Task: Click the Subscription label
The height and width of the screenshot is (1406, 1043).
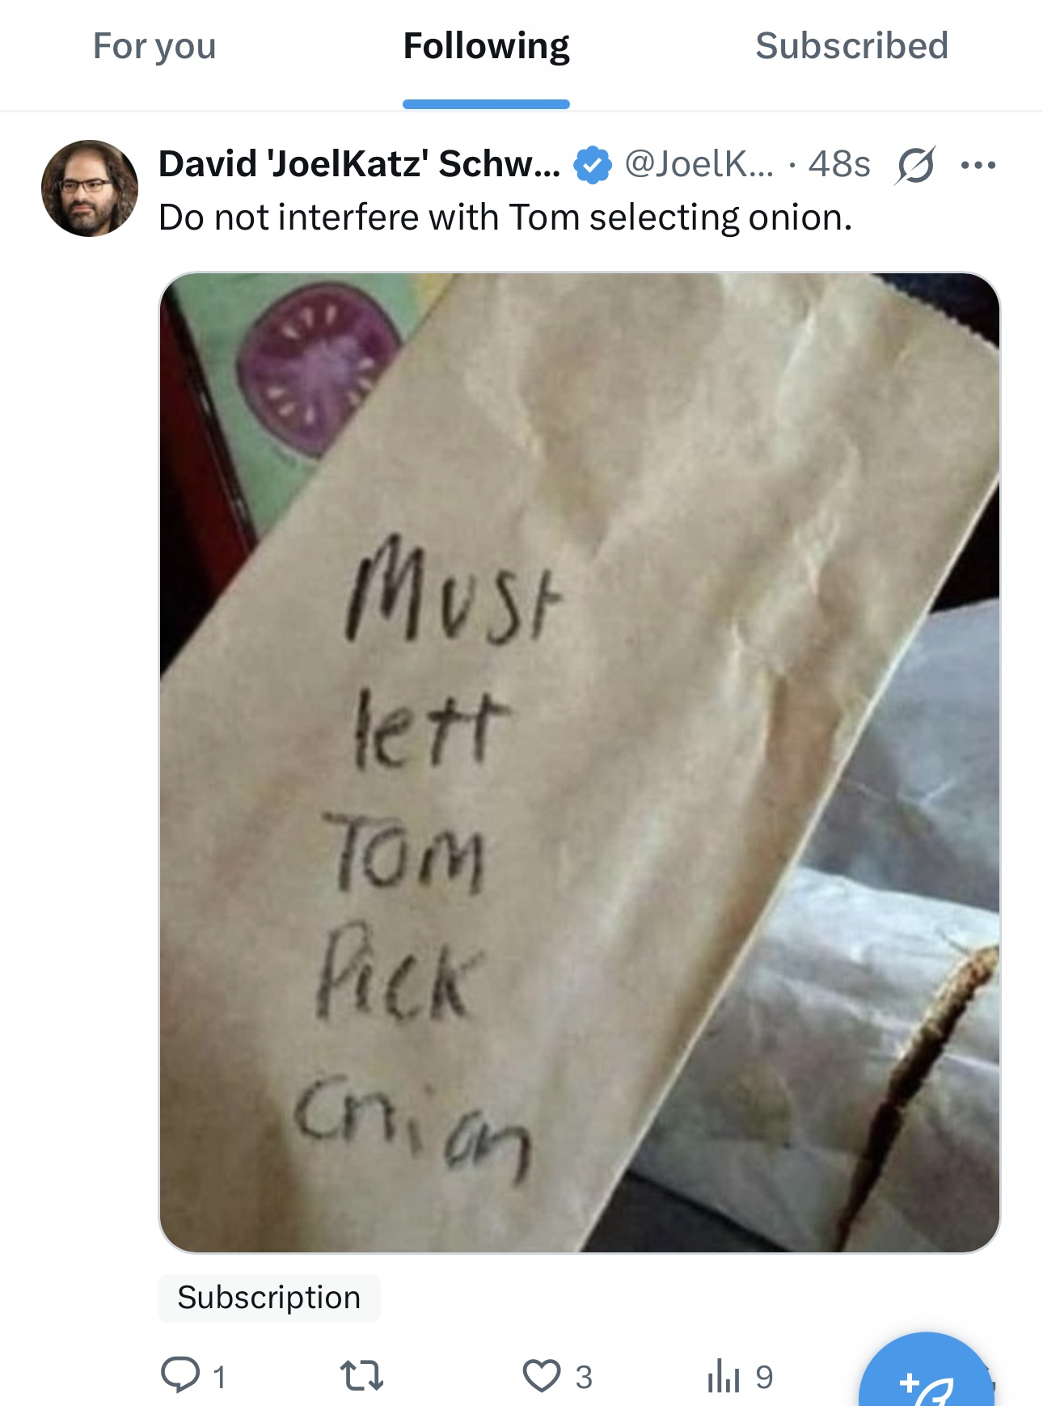Action: coord(269,1298)
